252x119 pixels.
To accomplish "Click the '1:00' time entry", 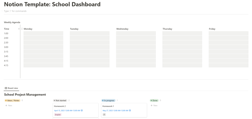I will point(6,33).
